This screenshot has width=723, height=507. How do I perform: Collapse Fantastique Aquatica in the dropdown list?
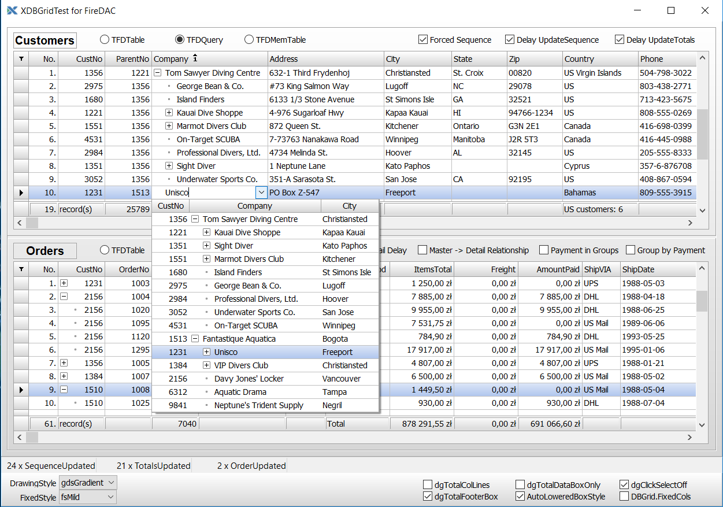(195, 339)
